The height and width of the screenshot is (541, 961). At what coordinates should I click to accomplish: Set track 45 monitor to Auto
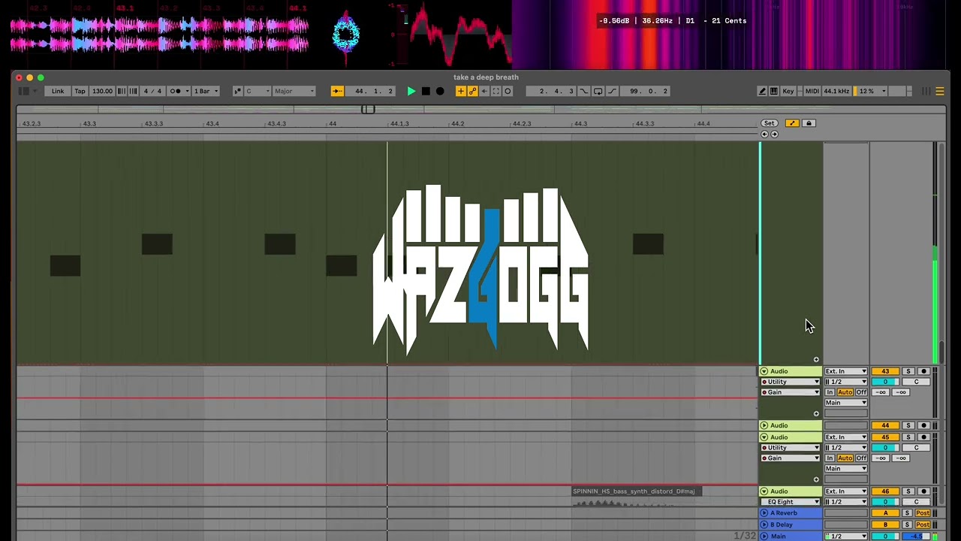[x=845, y=458]
